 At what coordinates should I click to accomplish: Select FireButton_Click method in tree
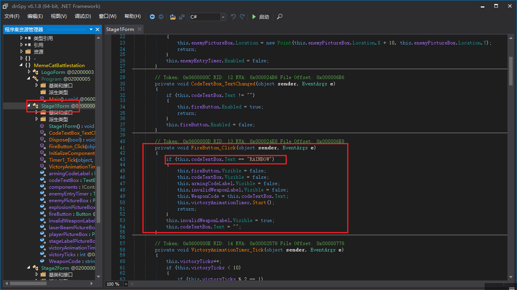pos(67,147)
